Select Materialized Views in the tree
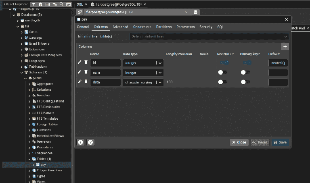Viewport: 310px width, 183px height. coord(50,136)
